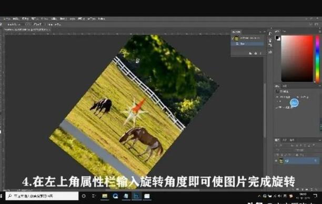Toggle visibility eye of the selected layer

coord(276,161)
